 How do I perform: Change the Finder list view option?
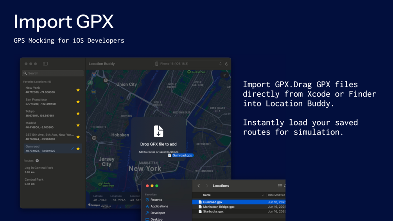tap(282, 186)
